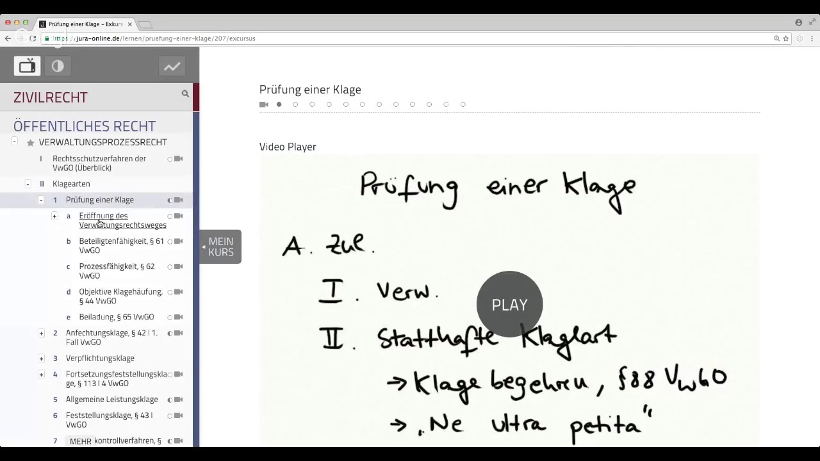820x461 pixels.
Task: Toggle status circle for Eröffnung des Verwaltungsrechtsweges
Action: click(170, 216)
